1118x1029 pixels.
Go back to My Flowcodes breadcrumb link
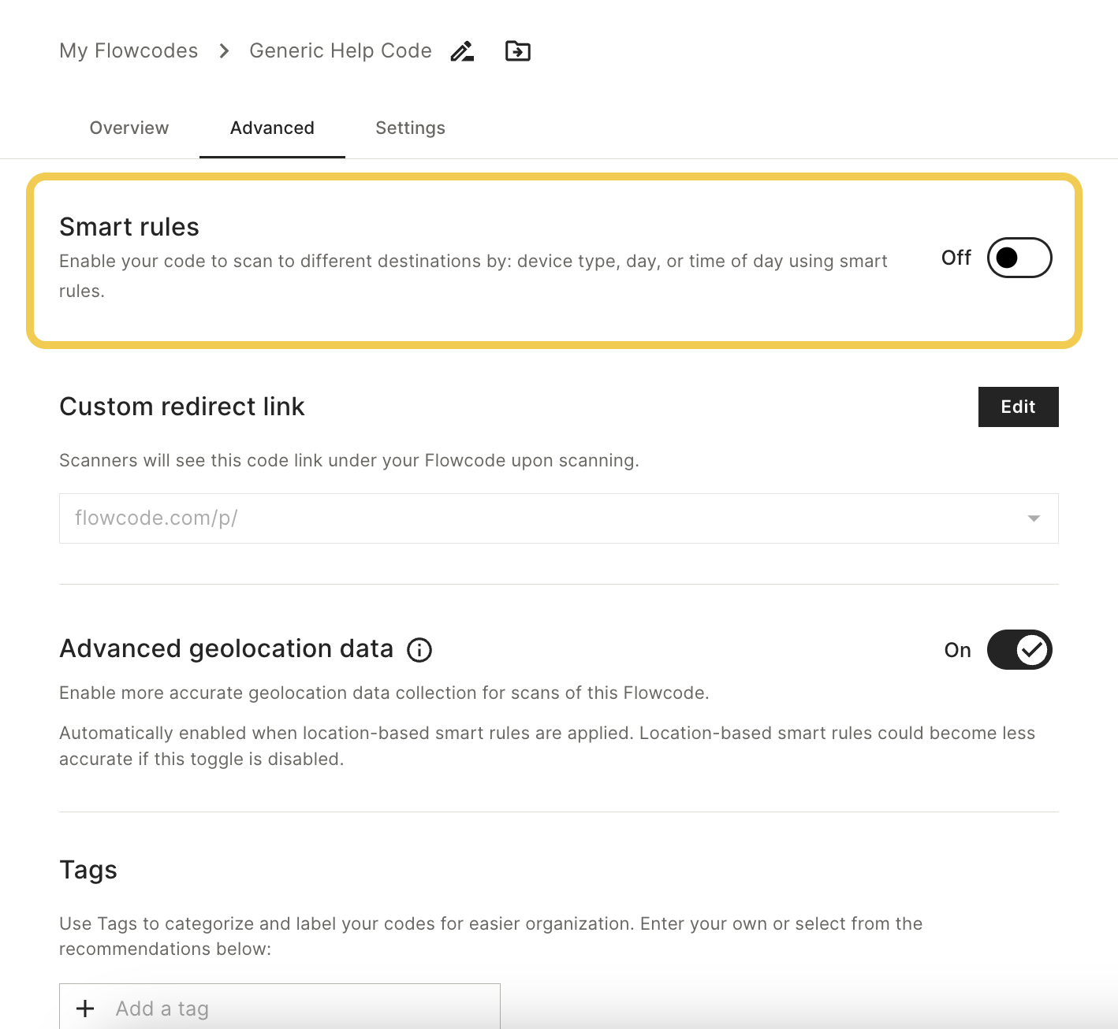pyautogui.click(x=129, y=51)
